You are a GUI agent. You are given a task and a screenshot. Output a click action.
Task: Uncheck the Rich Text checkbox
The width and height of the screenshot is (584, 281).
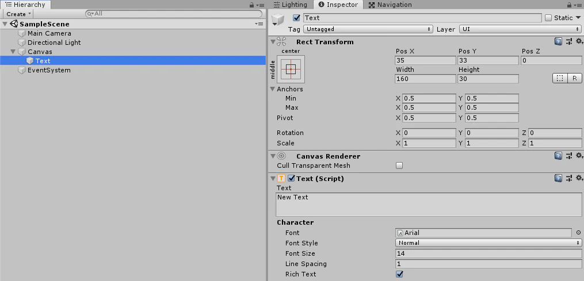coord(399,274)
